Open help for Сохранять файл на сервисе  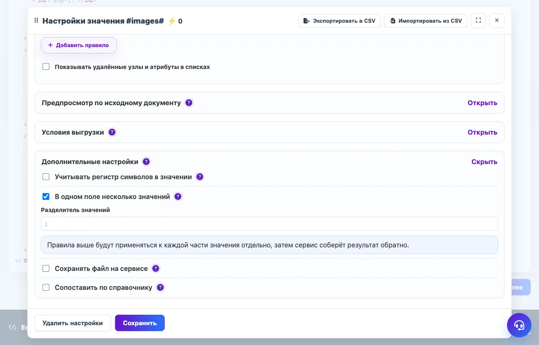(x=156, y=268)
